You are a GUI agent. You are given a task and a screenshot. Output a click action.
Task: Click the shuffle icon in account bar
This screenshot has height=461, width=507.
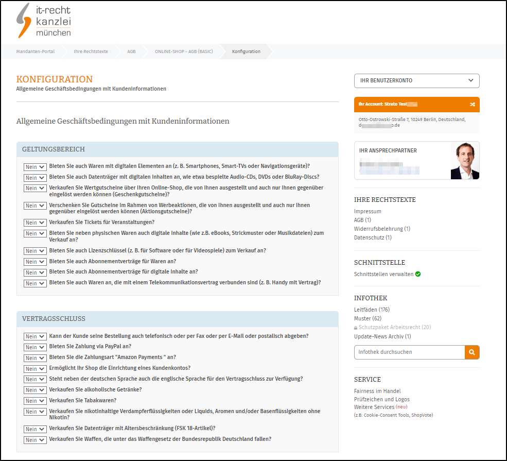(473, 105)
